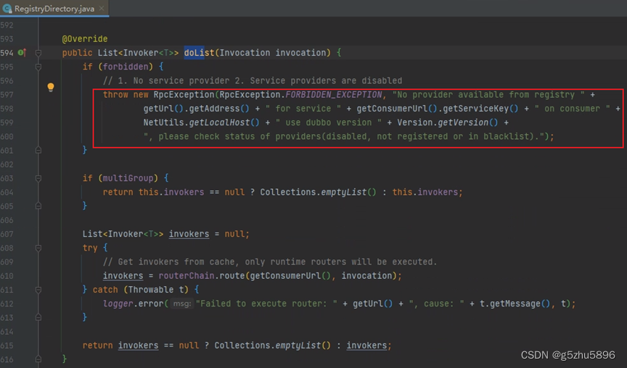Click the Invocation parameter type
This screenshot has width=627, height=368.
[245, 53]
